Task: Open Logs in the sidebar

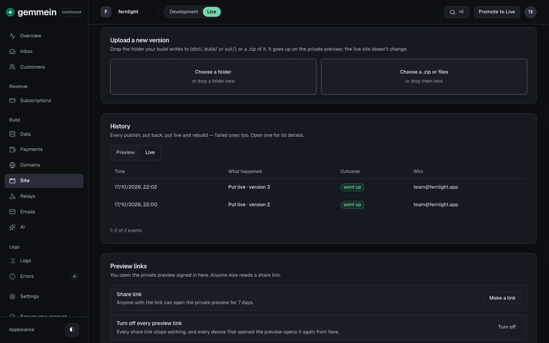Action: tap(44, 261)
